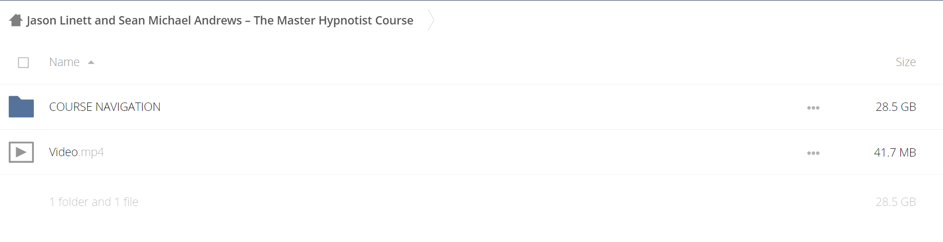Open the COURSE NAVIGATION folder icon

[x=21, y=107]
